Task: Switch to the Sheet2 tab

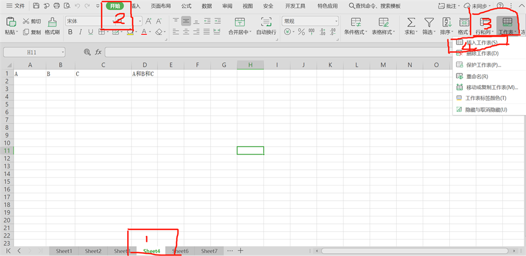Action: pyautogui.click(x=93, y=251)
